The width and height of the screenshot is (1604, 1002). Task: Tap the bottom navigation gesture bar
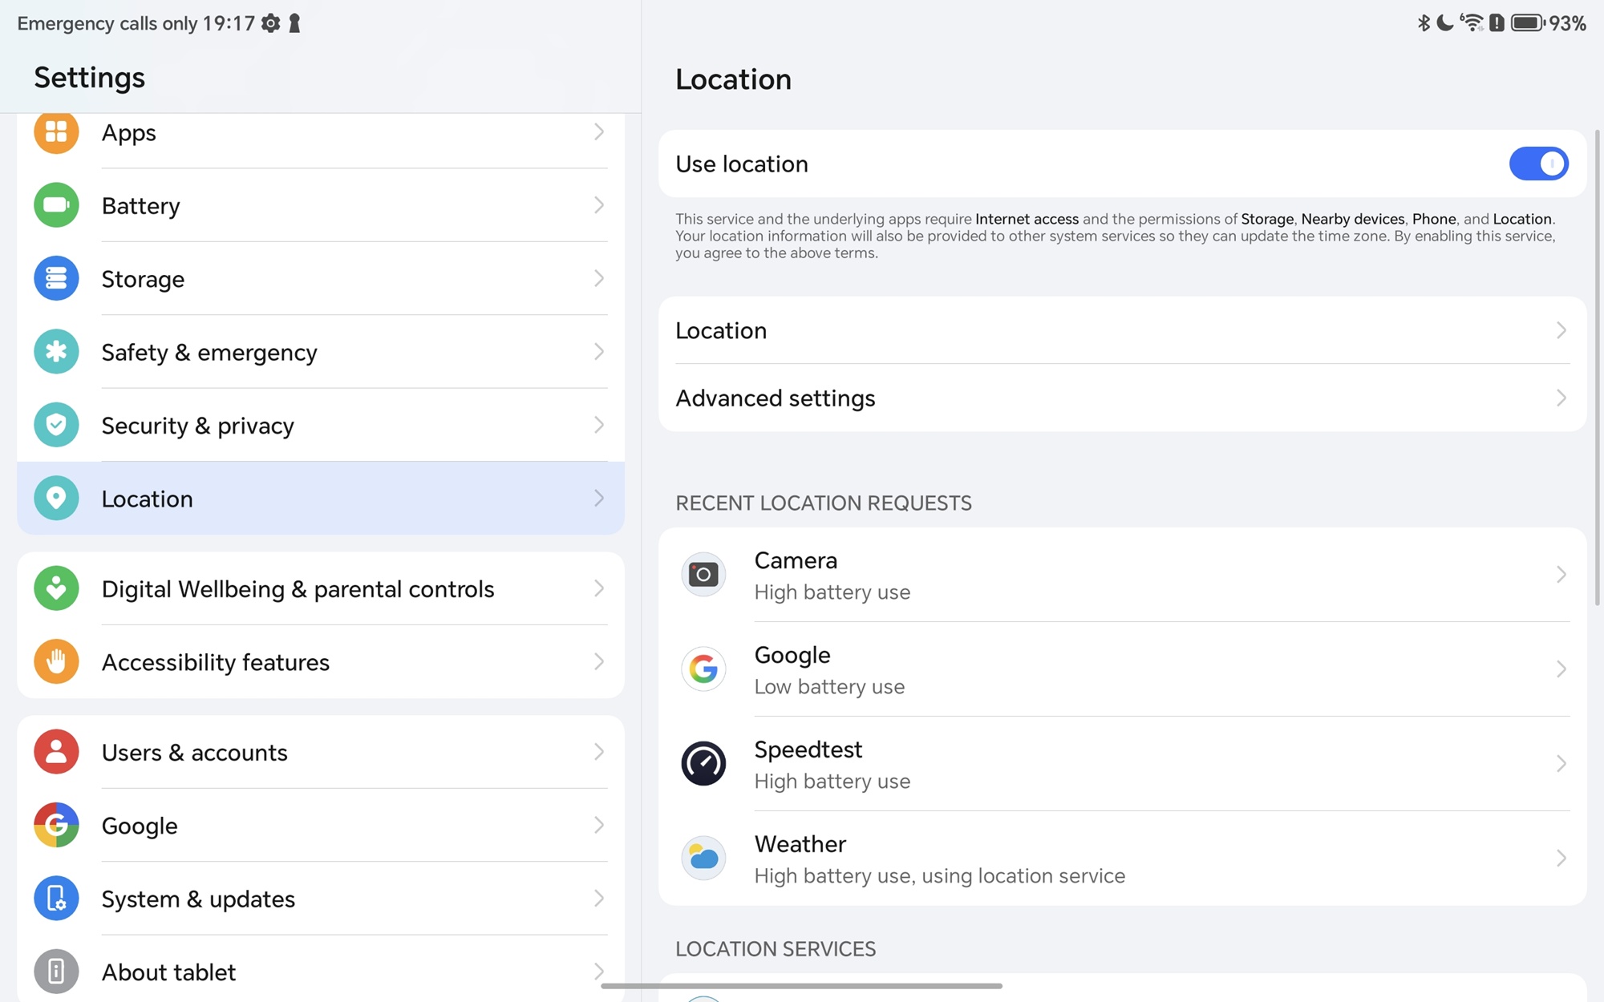(x=802, y=986)
